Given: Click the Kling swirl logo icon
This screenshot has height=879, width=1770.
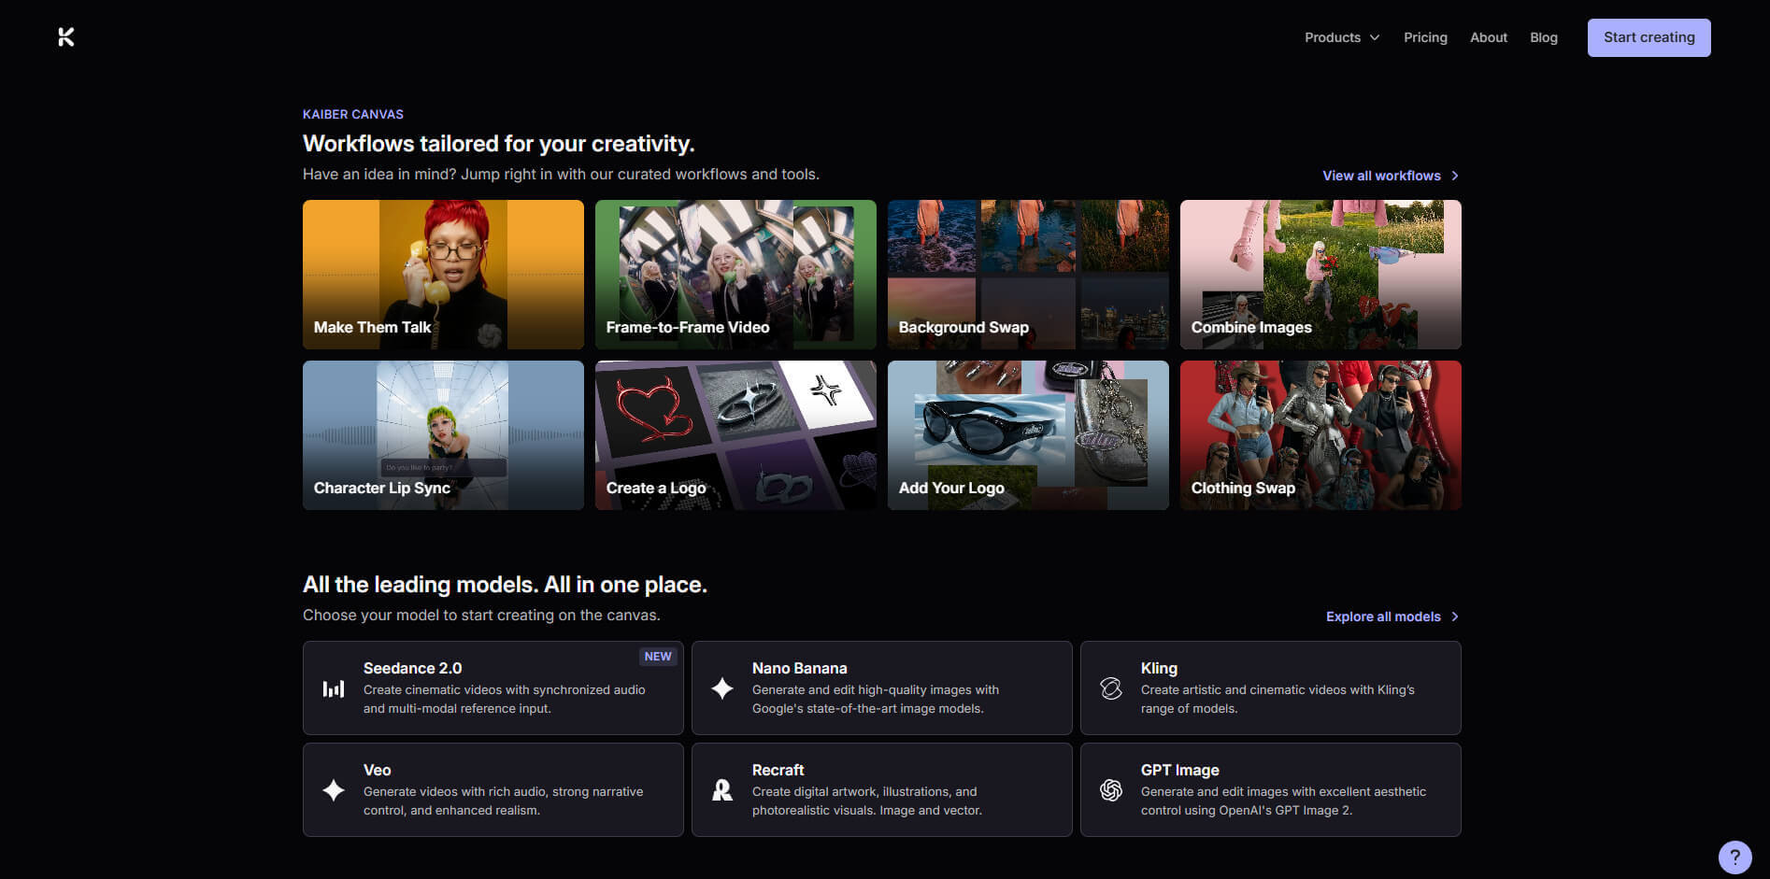Looking at the screenshot, I should [x=1111, y=688].
